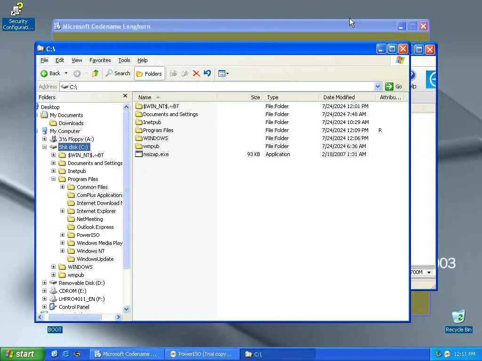Select Desktop in the folder tree
This screenshot has height=361, width=482.
coord(50,107)
